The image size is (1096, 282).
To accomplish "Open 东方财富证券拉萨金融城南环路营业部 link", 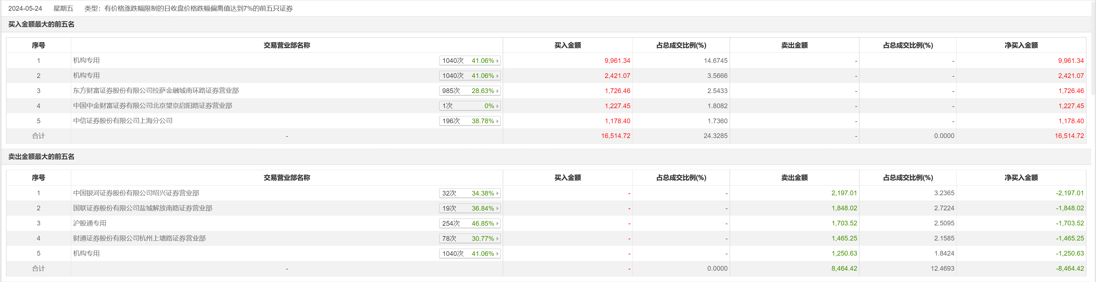I will tap(156, 91).
